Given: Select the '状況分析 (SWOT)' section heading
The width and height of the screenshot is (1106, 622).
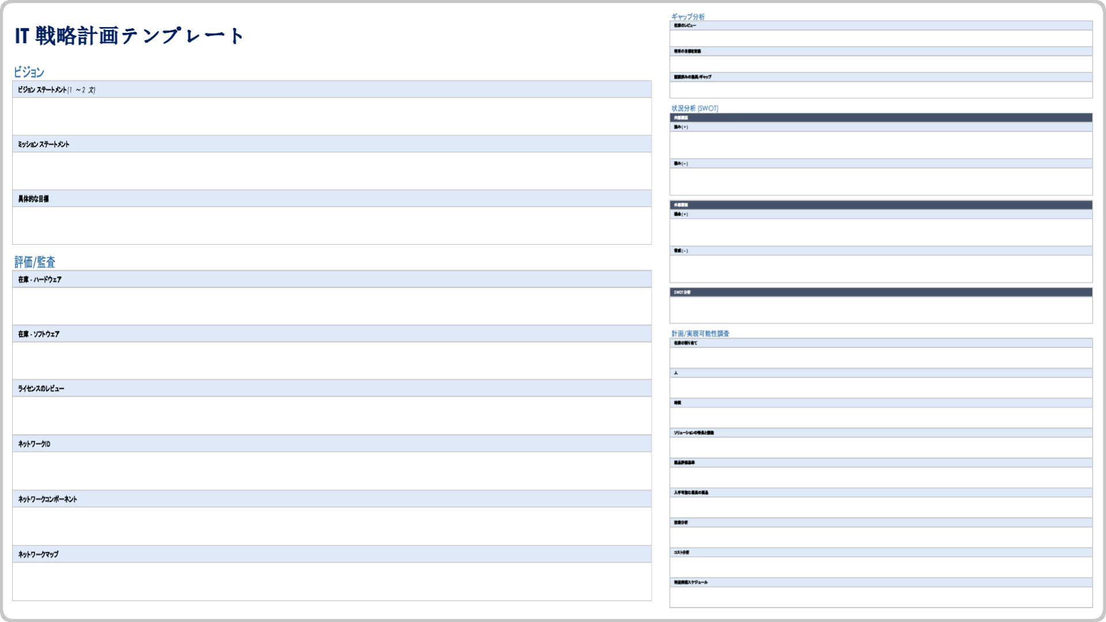Looking at the screenshot, I should (x=695, y=108).
